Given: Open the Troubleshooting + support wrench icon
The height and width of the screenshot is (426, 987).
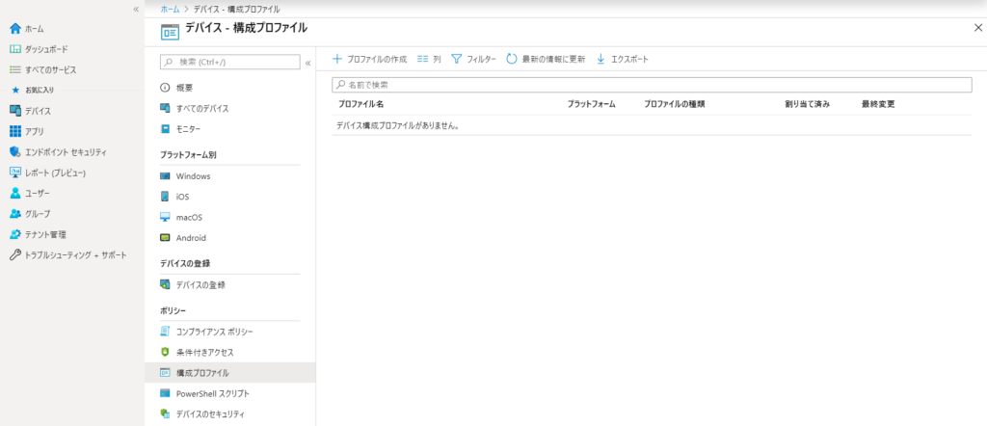Looking at the screenshot, I should pyautogui.click(x=15, y=254).
